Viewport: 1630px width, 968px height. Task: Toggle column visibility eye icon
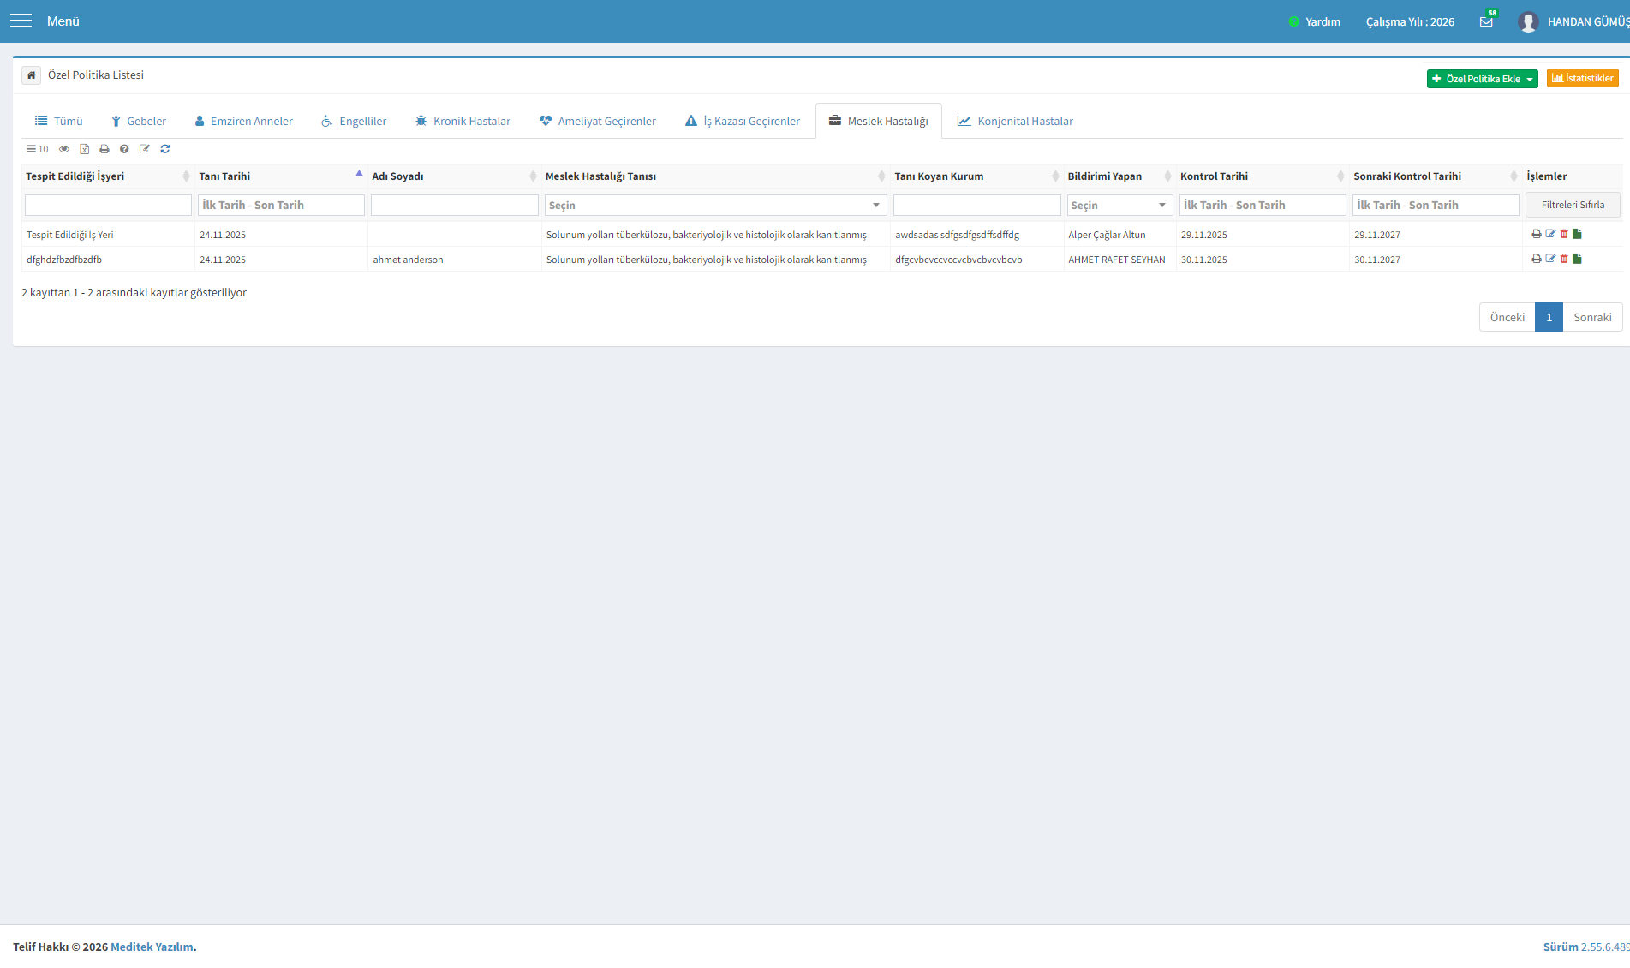(64, 149)
